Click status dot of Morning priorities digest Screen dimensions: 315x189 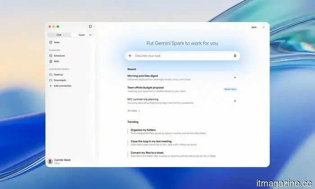coord(235,77)
